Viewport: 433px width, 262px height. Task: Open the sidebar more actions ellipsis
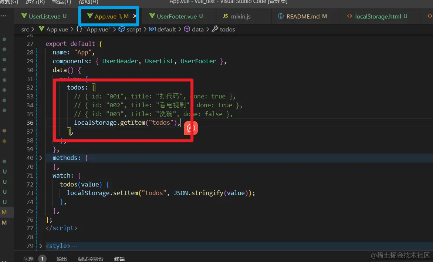pos(3,16)
